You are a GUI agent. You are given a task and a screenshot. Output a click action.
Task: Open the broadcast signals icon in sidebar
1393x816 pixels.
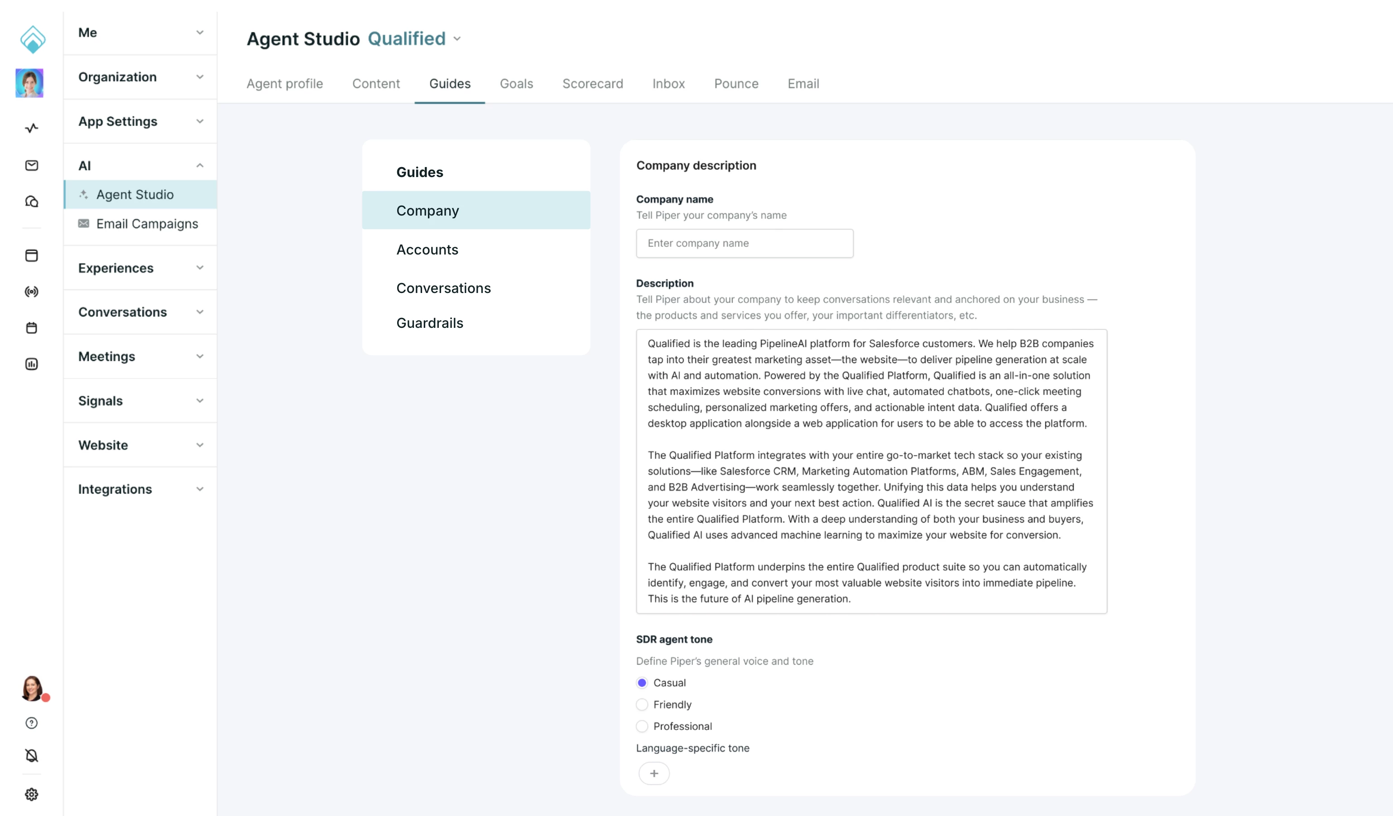point(32,291)
